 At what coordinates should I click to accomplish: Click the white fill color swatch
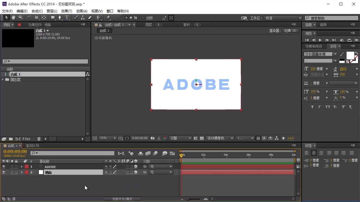350,56
